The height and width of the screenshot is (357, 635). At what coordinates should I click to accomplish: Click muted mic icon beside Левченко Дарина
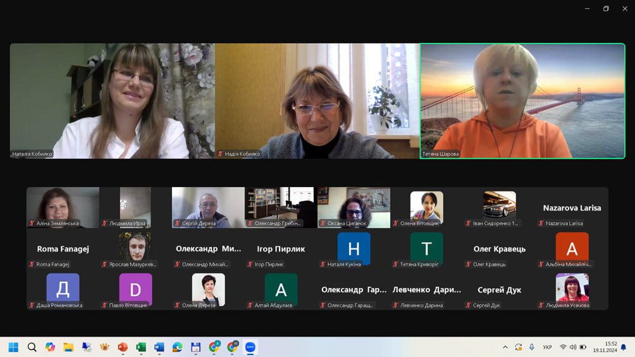coord(396,305)
